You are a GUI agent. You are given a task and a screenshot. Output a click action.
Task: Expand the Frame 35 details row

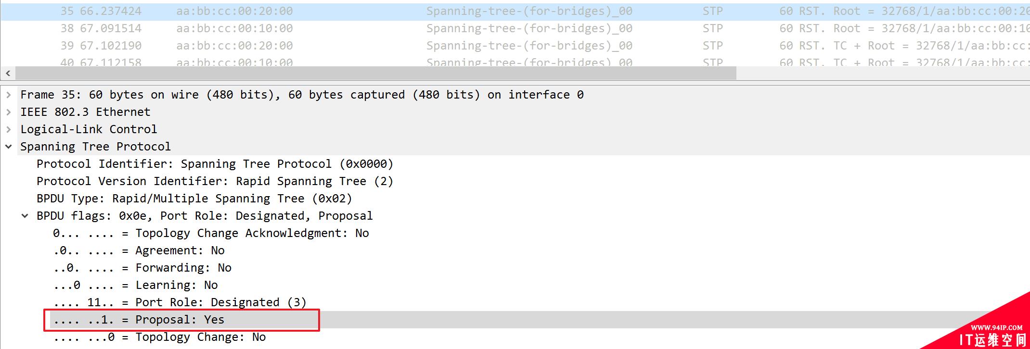[8, 95]
